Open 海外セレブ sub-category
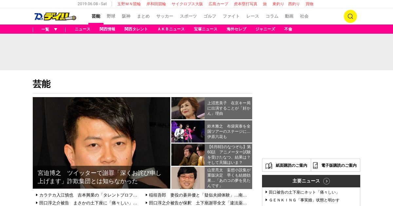The width and height of the screenshot is (393, 206). click(x=236, y=29)
